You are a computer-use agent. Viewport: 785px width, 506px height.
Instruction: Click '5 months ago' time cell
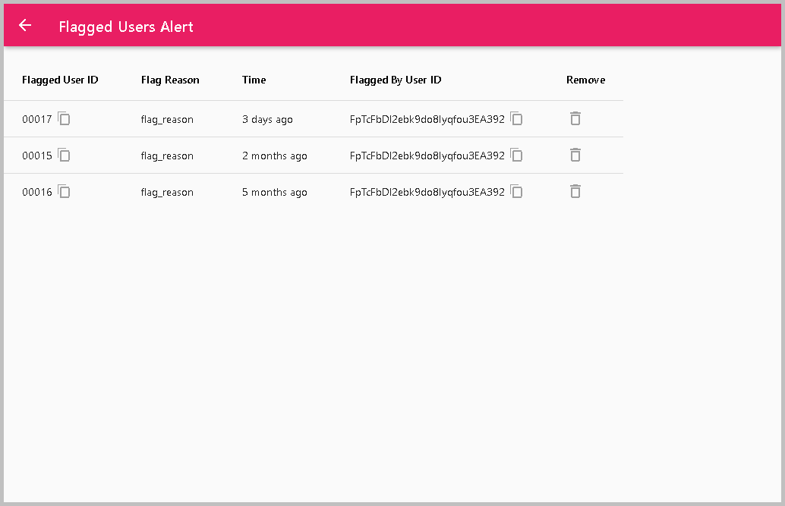tap(274, 193)
